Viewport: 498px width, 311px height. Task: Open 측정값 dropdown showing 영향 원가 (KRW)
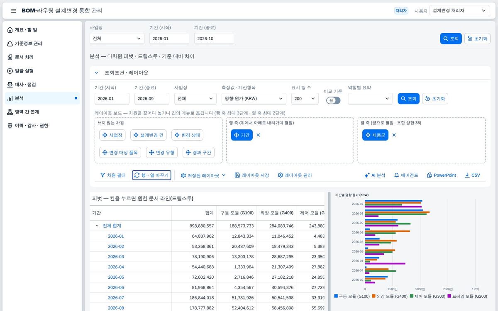pos(254,99)
